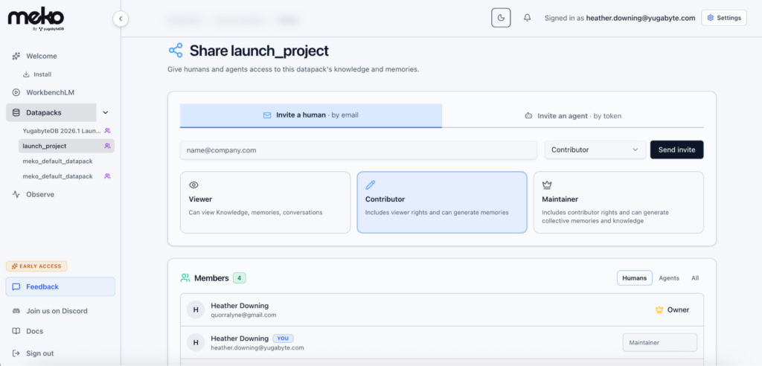Click WorkbenchLM play icon
This screenshot has width=762, height=366.
[x=16, y=92]
